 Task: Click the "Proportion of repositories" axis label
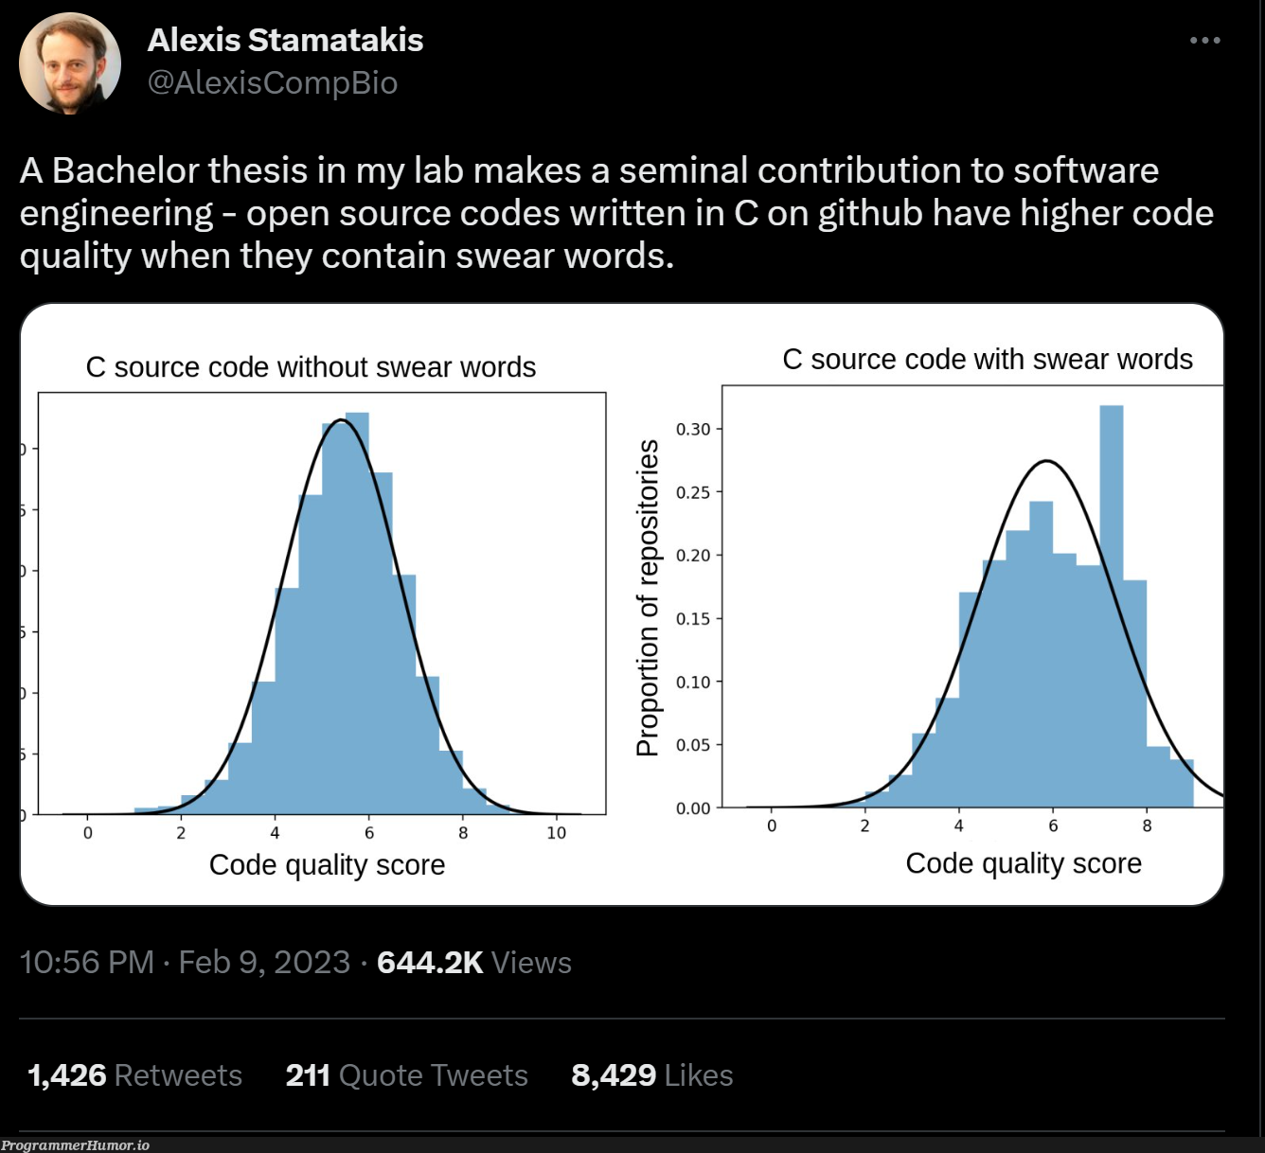pyautogui.click(x=648, y=597)
